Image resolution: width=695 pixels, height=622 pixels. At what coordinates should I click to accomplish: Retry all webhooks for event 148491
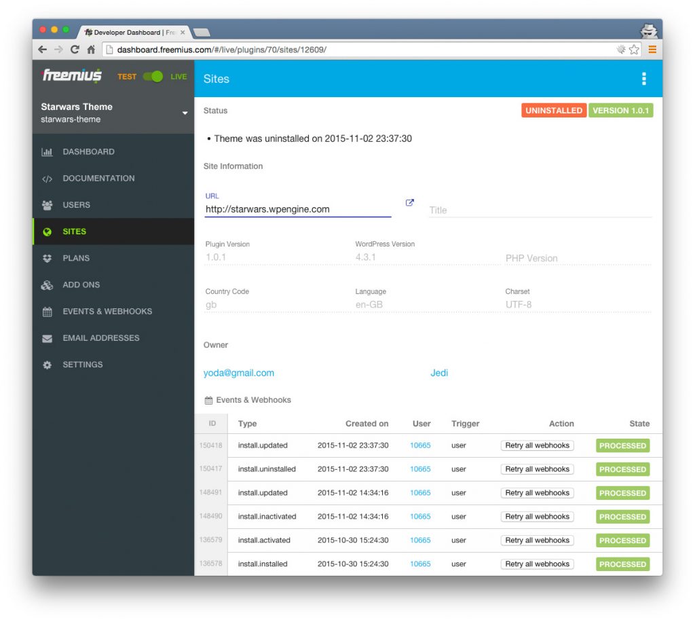[538, 493]
